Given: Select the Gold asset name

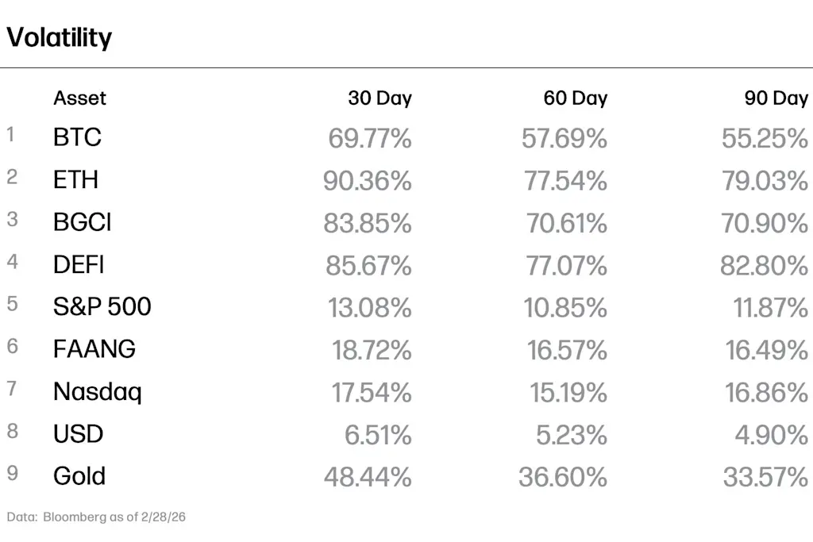Looking at the screenshot, I should 79,476.
